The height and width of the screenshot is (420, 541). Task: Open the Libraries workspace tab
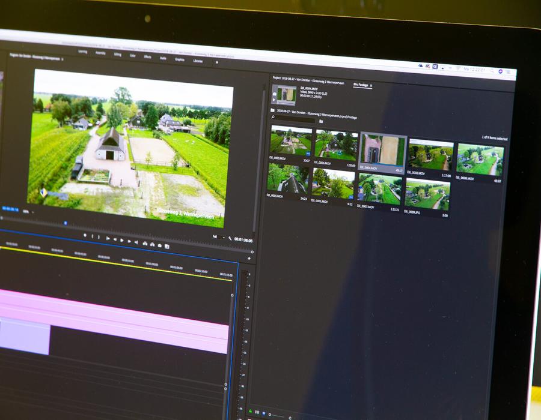198,61
